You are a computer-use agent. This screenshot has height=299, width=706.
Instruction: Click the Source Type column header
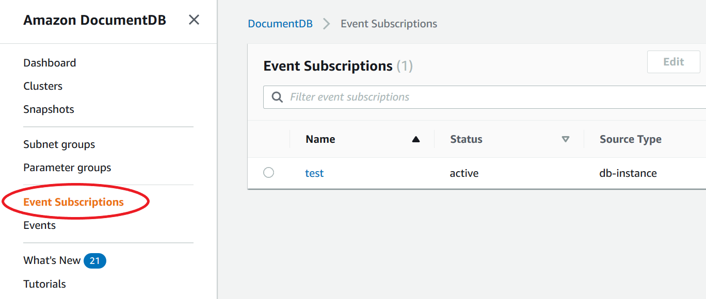(630, 139)
